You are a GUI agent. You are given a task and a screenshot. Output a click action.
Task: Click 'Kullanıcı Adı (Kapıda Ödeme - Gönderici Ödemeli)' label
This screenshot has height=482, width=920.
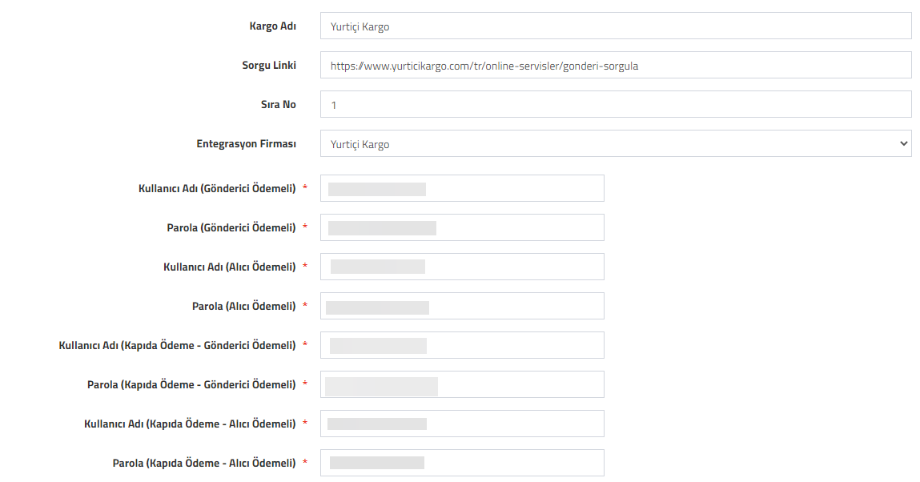[x=177, y=346]
